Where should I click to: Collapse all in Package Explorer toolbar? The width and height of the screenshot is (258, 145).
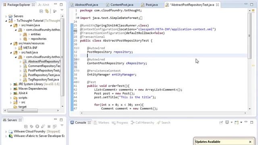click(x=41, y=11)
